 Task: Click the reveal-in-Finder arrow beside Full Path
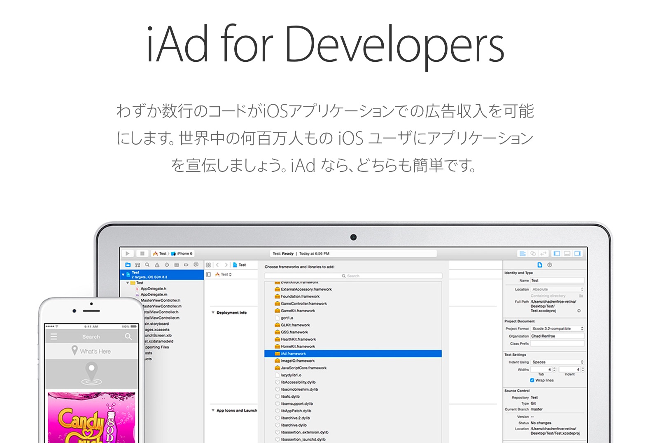pyautogui.click(x=579, y=311)
